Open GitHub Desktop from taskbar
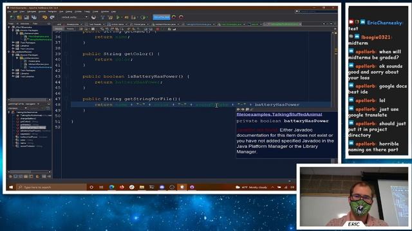 (x=192, y=187)
